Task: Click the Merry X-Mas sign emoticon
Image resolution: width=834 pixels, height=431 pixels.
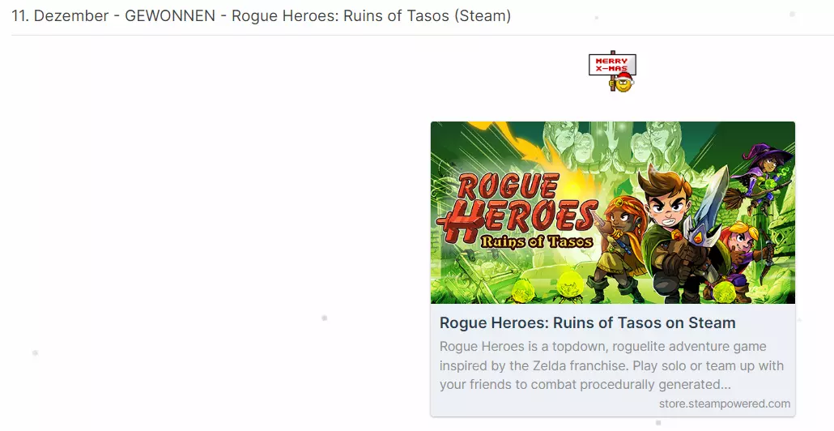Action: click(612, 70)
